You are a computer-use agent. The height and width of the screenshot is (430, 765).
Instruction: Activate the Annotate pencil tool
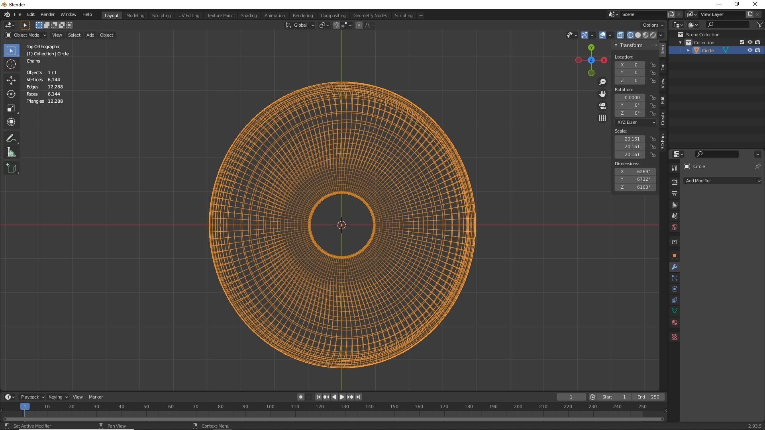[11, 139]
